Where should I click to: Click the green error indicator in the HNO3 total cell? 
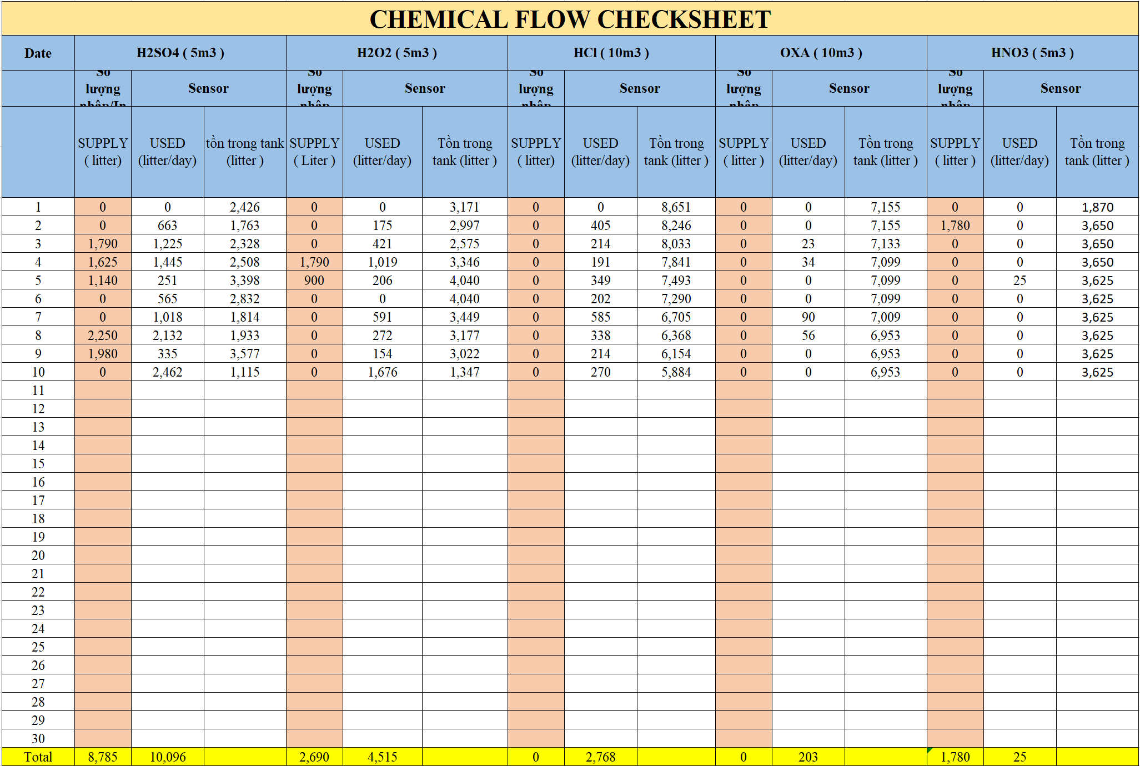click(930, 750)
